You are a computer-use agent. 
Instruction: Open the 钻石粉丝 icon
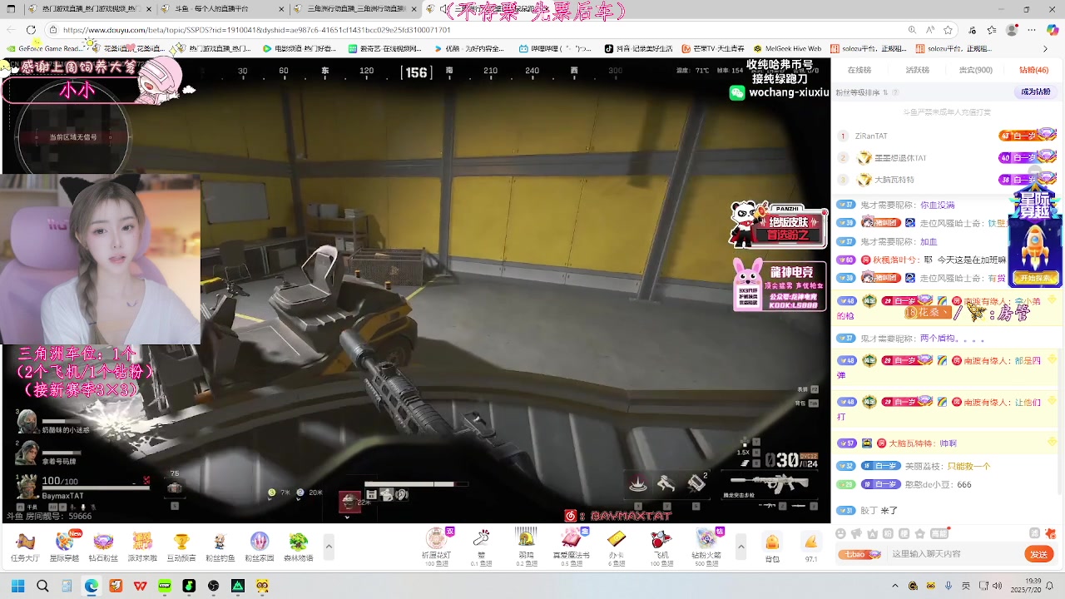tap(103, 547)
